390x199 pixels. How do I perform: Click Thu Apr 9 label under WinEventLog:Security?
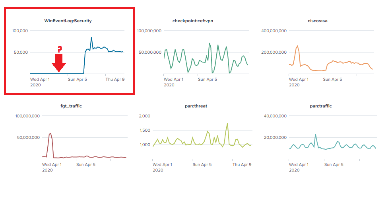(x=115, y=79)
